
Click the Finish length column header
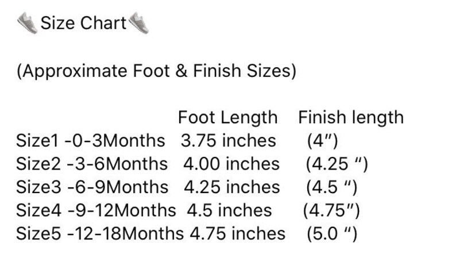point(351,117)
